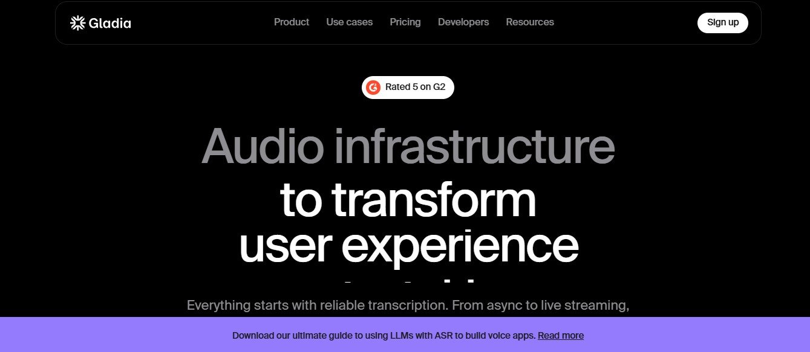Expand the Product navigation dropdown
This screenshot has height=352, width=810.
click(x=291, y=22)
